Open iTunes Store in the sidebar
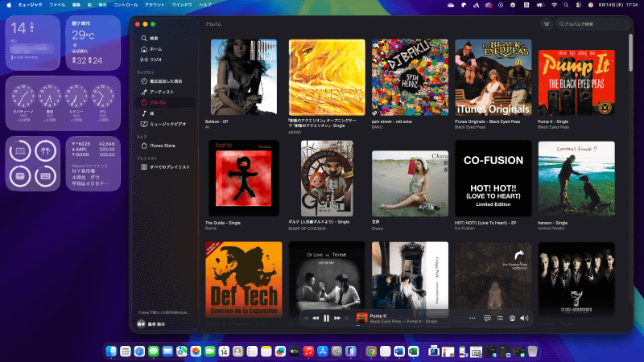The width and height of the screenshot is (644, 362). [x=164, y=146]
